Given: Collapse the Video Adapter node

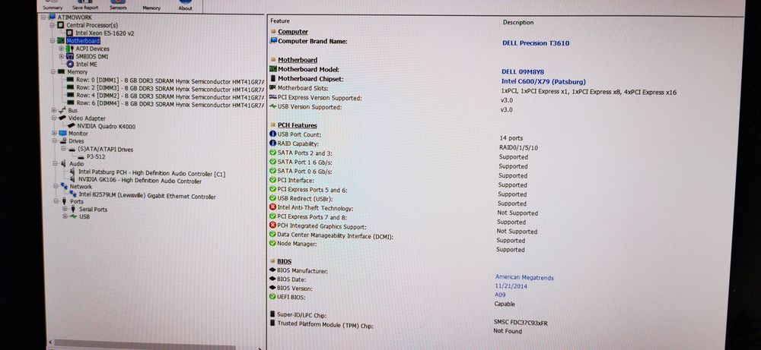Looking at the screenshot, I should (53, 118).
